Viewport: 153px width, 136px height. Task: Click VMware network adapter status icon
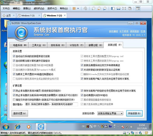tap(133, 133)
